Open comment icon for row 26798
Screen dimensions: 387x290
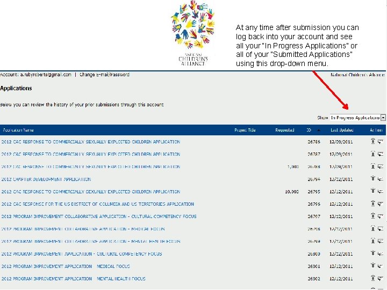coord(381,229)
